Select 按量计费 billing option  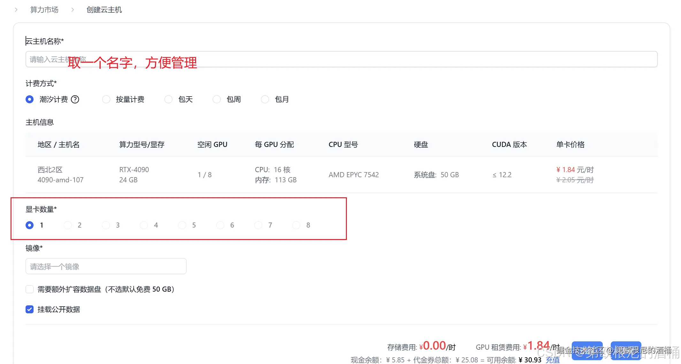click(106, 99)
